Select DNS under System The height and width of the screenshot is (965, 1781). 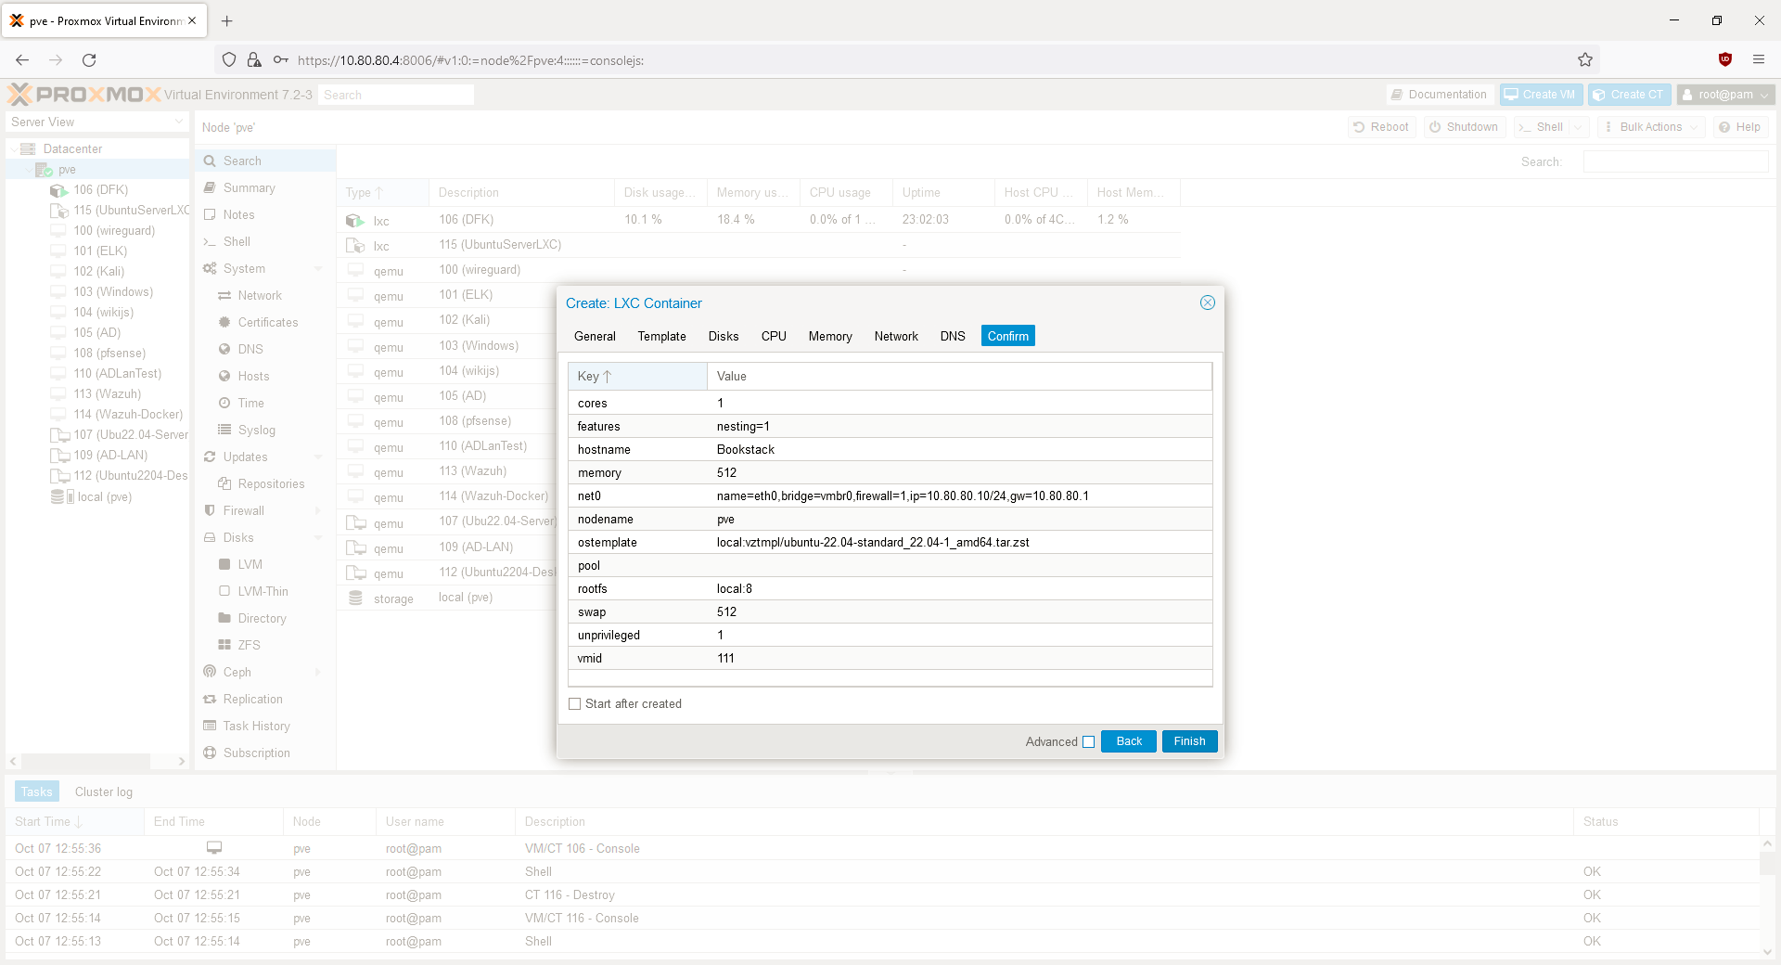pos(248,349)
